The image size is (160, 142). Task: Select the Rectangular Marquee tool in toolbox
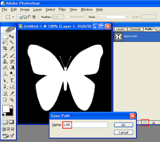coord(5,36)
